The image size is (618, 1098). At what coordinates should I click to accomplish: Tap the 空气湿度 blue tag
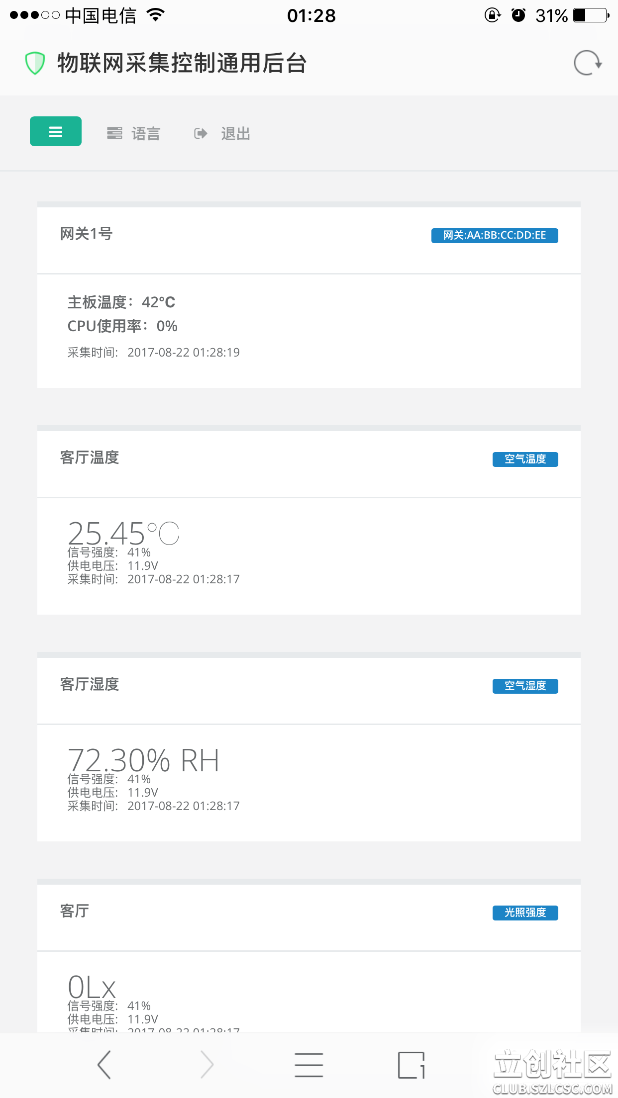tap(525, 686)
